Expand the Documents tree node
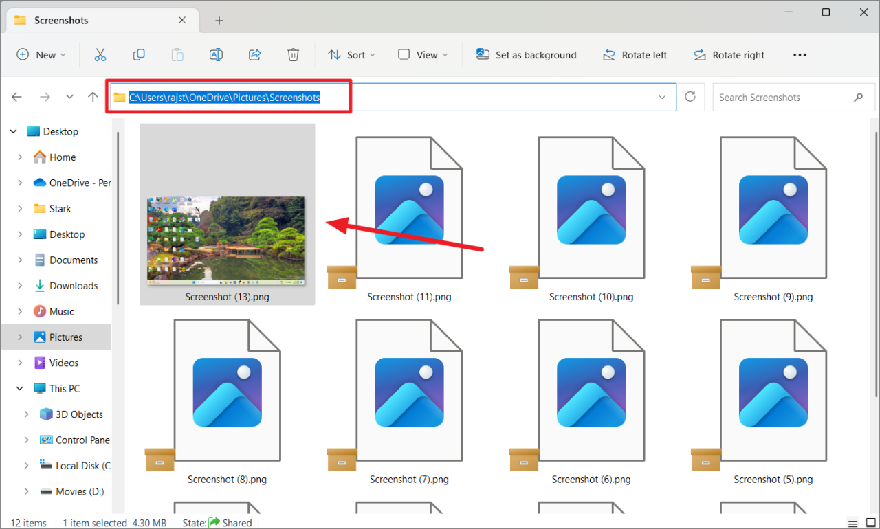 click(21, 260)
